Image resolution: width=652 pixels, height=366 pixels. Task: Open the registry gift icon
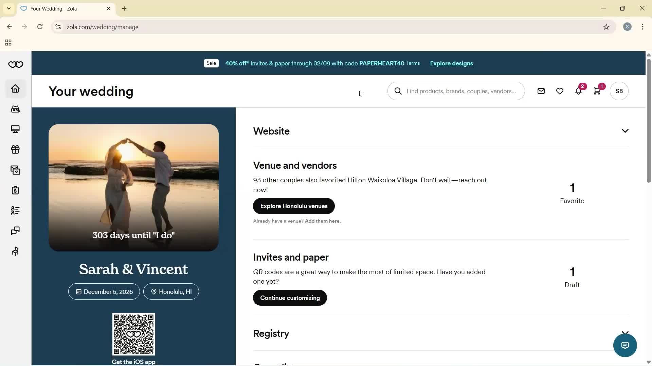pos(15,149)
